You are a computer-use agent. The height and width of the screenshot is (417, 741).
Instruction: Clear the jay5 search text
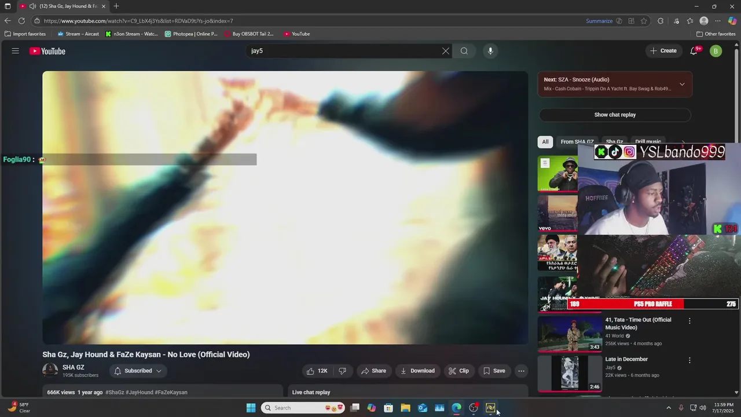[x=445, y=51]
